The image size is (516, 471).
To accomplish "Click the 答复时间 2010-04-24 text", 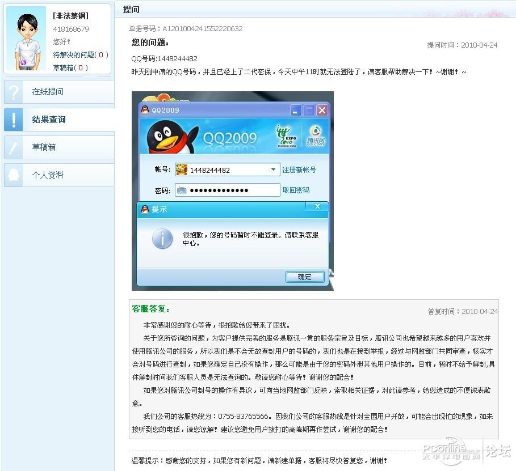I will 463,311.
